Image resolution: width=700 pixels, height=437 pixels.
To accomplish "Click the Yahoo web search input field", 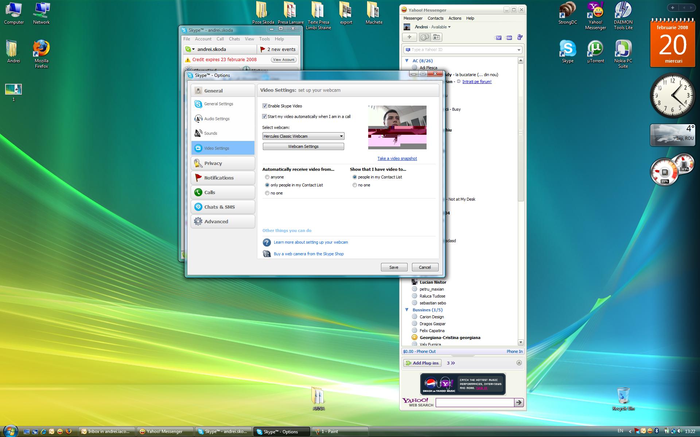I will point(475,402).
